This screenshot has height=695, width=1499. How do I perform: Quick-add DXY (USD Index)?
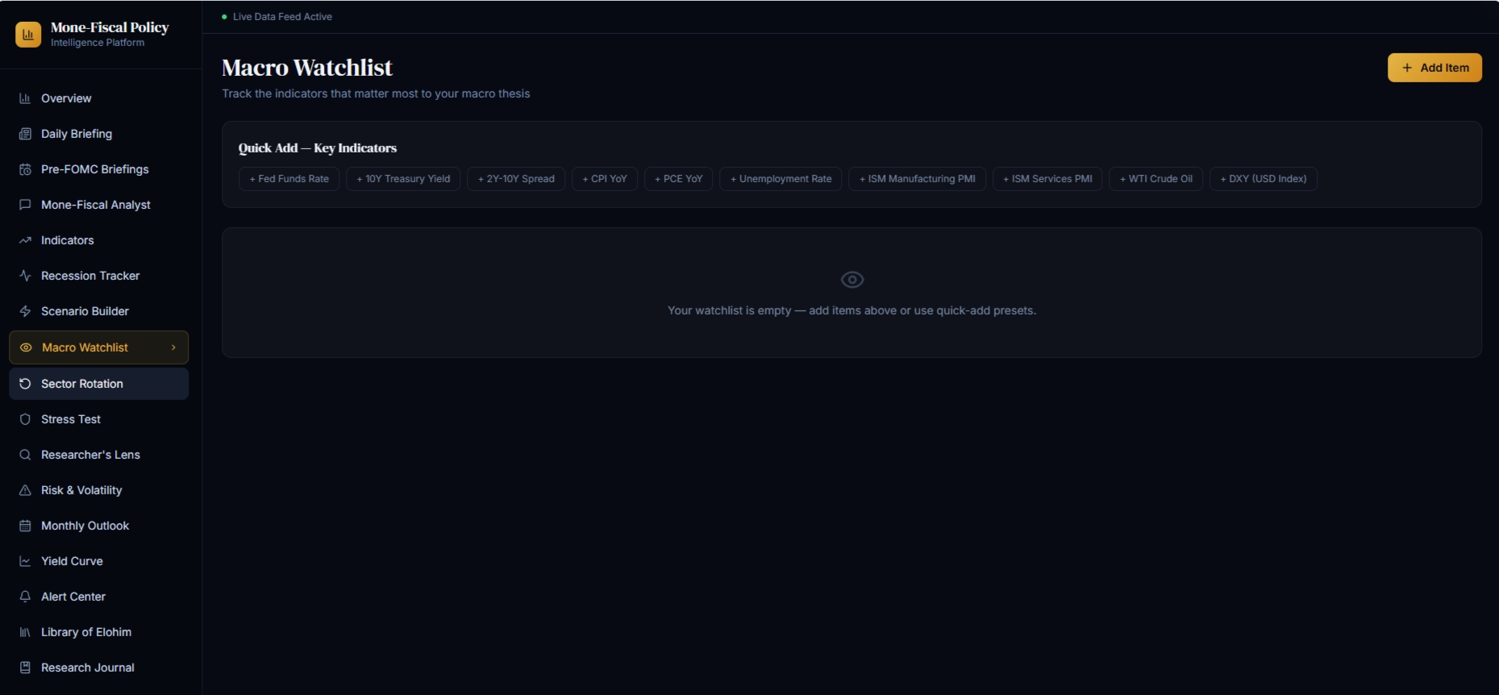1264,179
